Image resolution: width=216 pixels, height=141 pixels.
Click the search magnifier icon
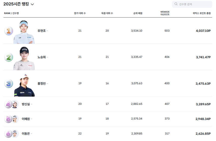176,4
